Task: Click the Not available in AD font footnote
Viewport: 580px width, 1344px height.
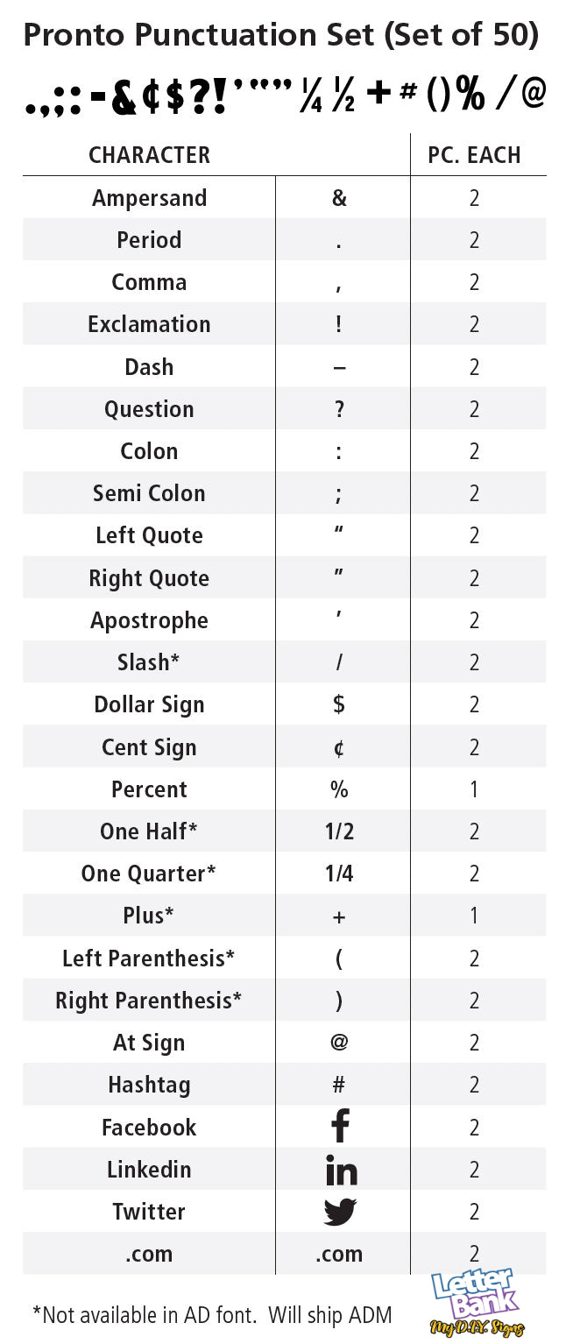Action: 212,1314
